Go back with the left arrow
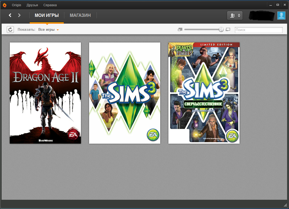 click(x=10, y=15)
